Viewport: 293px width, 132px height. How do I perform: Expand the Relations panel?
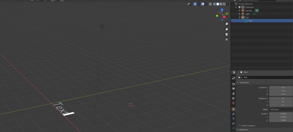244,130
